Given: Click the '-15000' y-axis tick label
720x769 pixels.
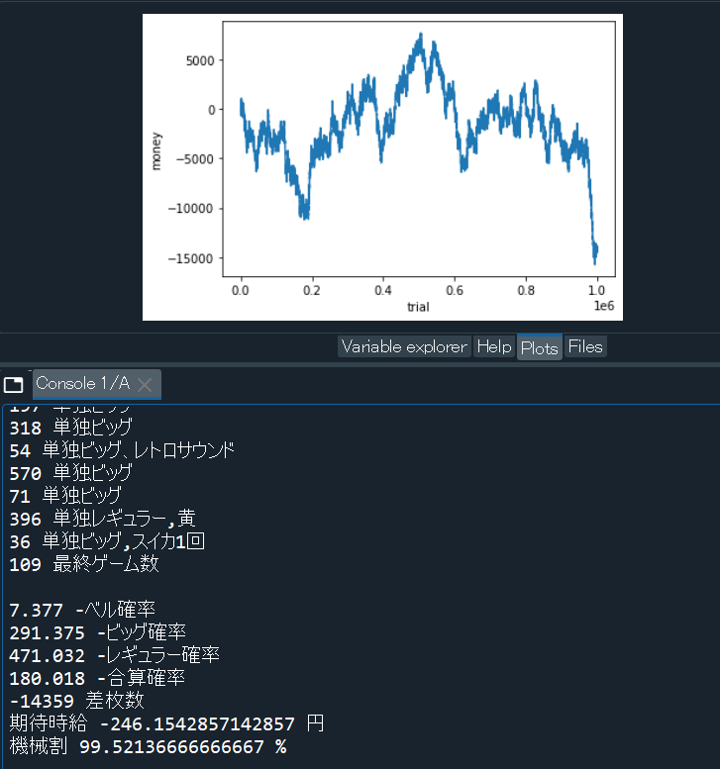Looking at the screenshot, I should tap(191, 258).
